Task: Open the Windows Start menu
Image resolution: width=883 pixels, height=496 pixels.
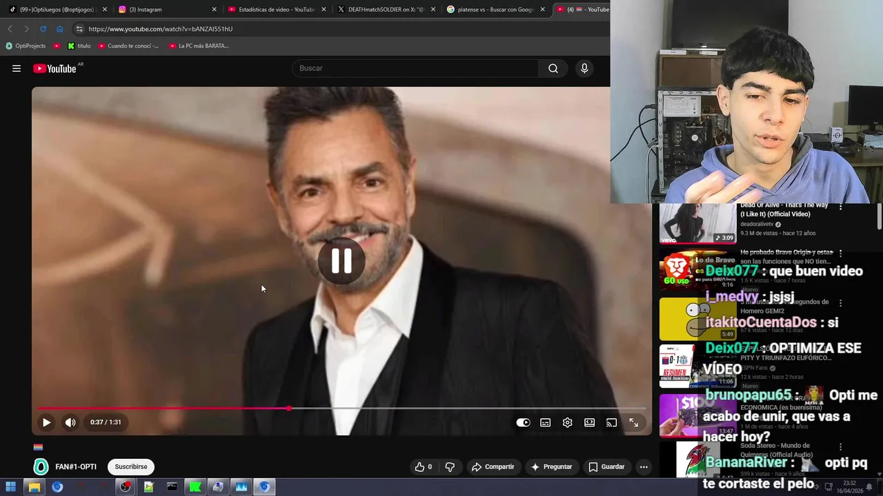Action: pos(10,487)
